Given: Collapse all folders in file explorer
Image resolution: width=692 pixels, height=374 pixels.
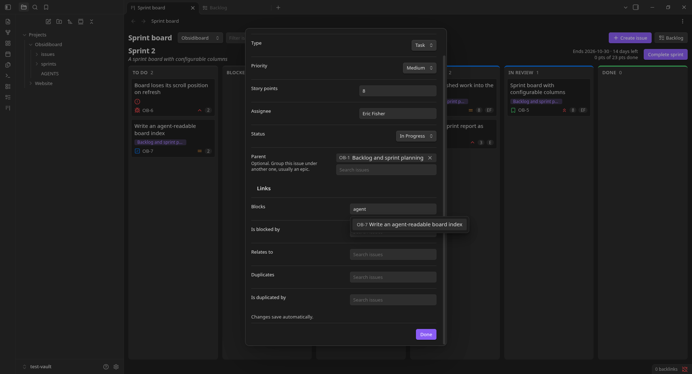Looking at the screenshot, I should coord(92,22).
